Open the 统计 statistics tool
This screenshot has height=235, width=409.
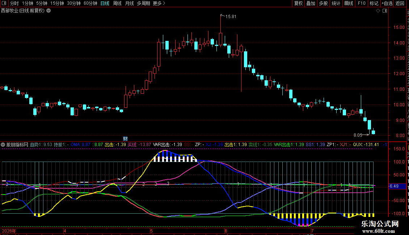click(336, 3)
